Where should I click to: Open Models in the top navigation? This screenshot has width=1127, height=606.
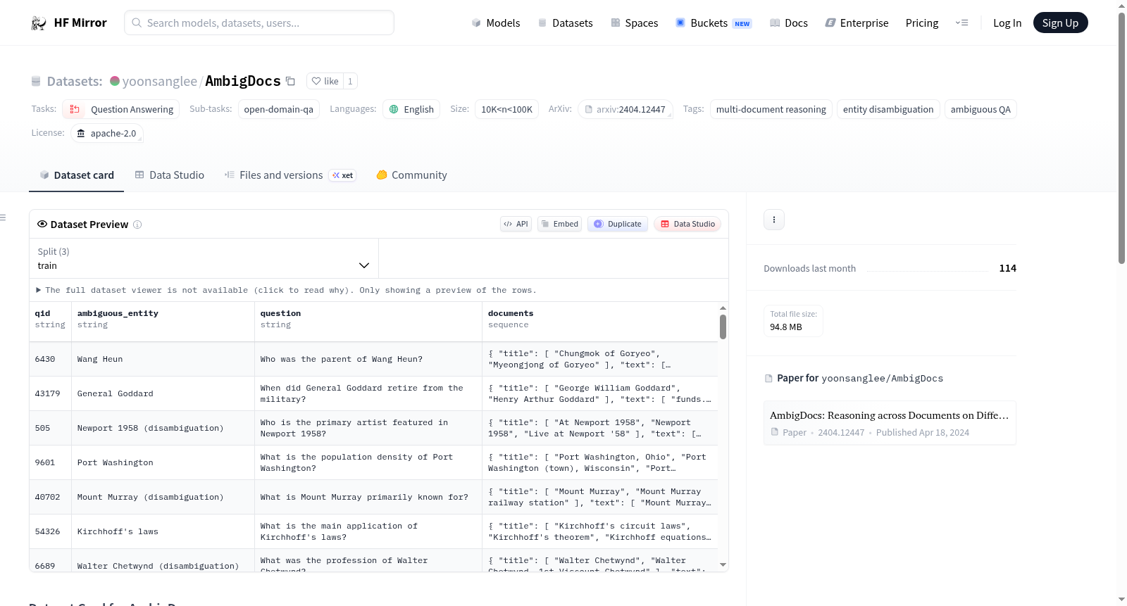[x=496, y=23]
